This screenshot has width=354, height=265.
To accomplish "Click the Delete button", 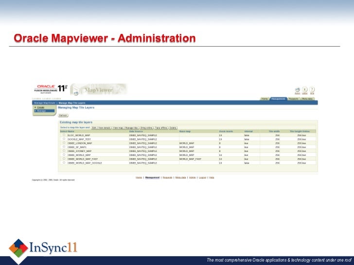I will pos(173,128).
